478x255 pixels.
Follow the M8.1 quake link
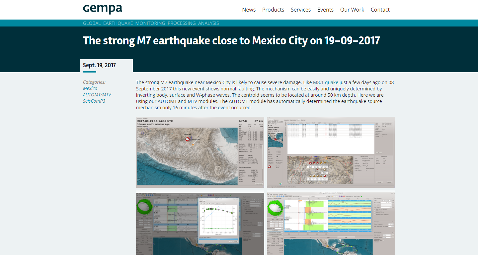(x=326, y=82)
